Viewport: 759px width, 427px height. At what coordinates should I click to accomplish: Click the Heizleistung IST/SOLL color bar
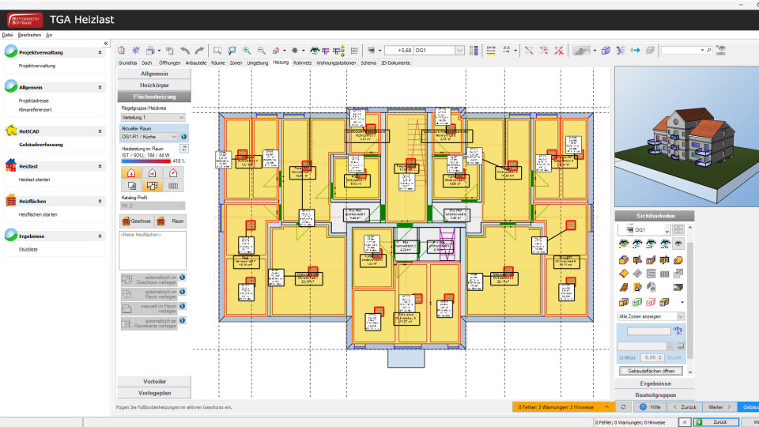point(145,161)
